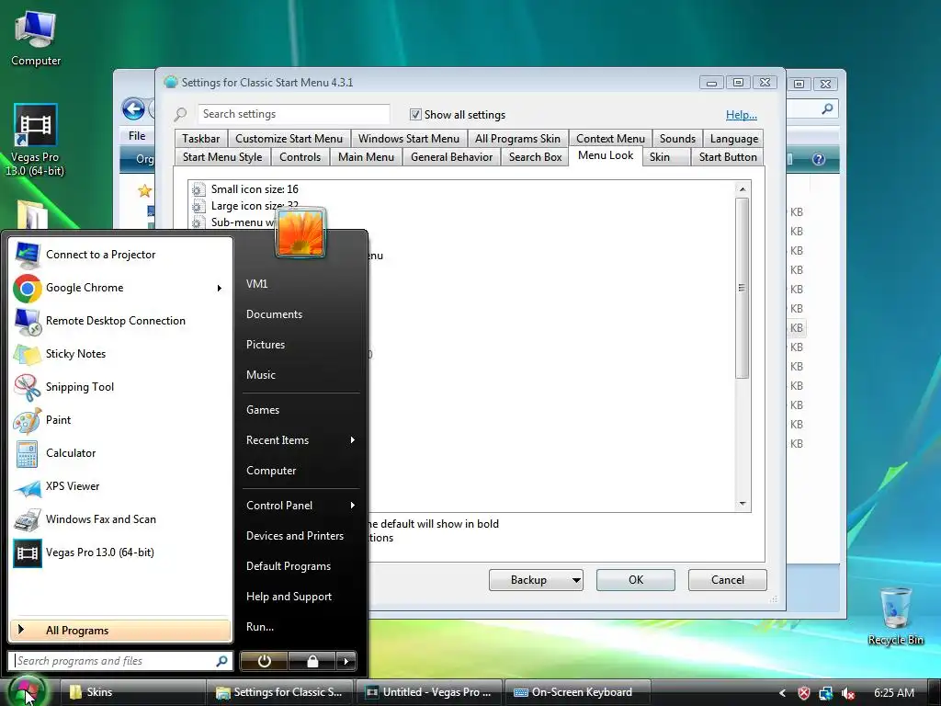Open XPS Viewer

click(x=120, y=485)
